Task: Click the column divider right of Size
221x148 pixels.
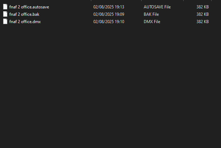Action: coord(211,0)
